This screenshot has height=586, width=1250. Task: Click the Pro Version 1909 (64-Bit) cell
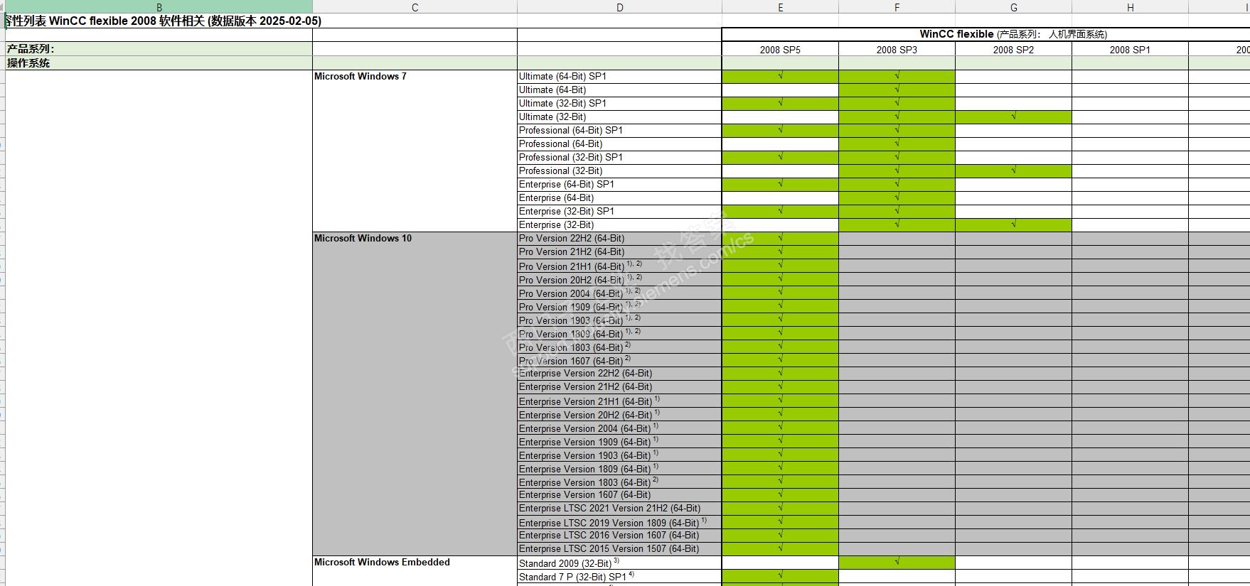[619, 306]
